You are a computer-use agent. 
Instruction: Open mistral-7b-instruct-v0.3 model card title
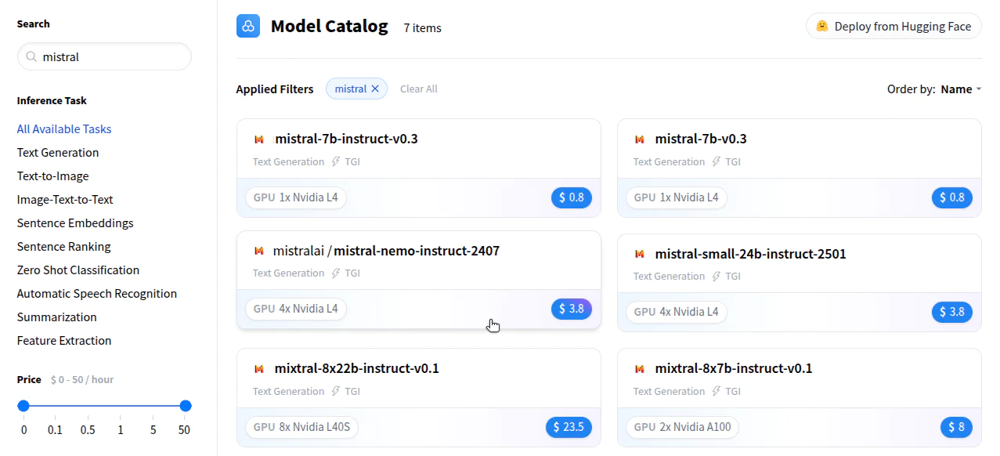[346, 139]
